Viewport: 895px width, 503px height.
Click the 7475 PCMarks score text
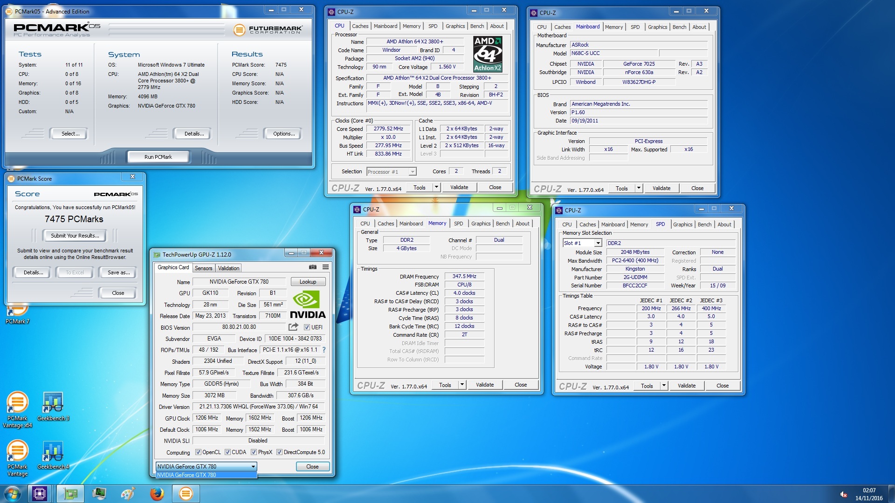[74, 219]
